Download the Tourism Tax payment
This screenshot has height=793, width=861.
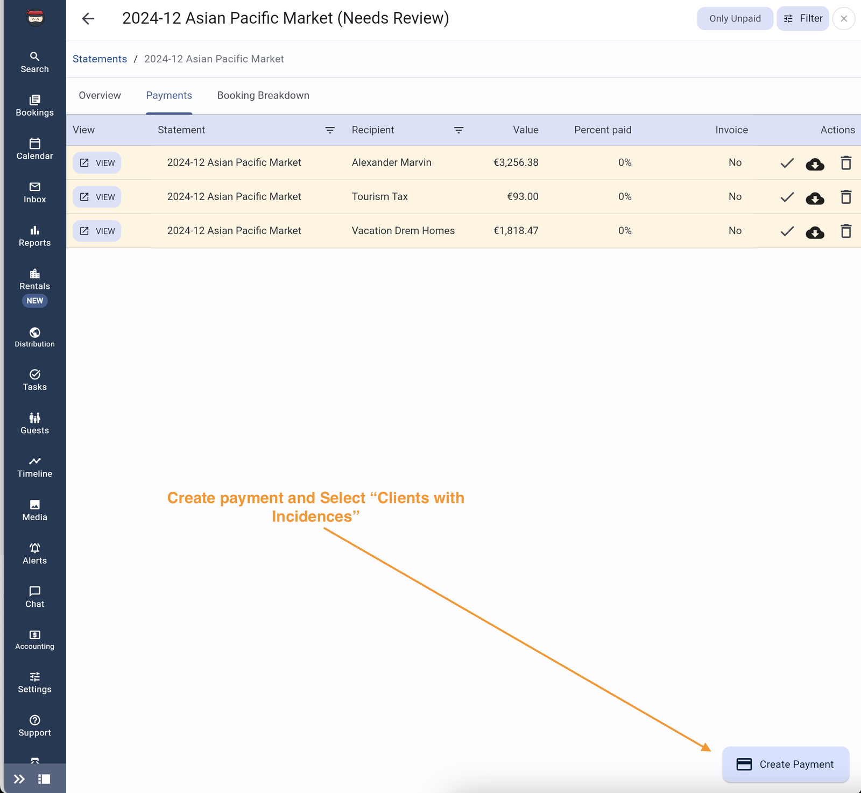click(815, 197)
